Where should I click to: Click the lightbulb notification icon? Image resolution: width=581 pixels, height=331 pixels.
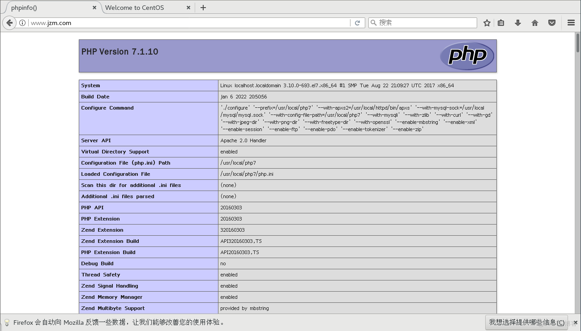point(7,322)
